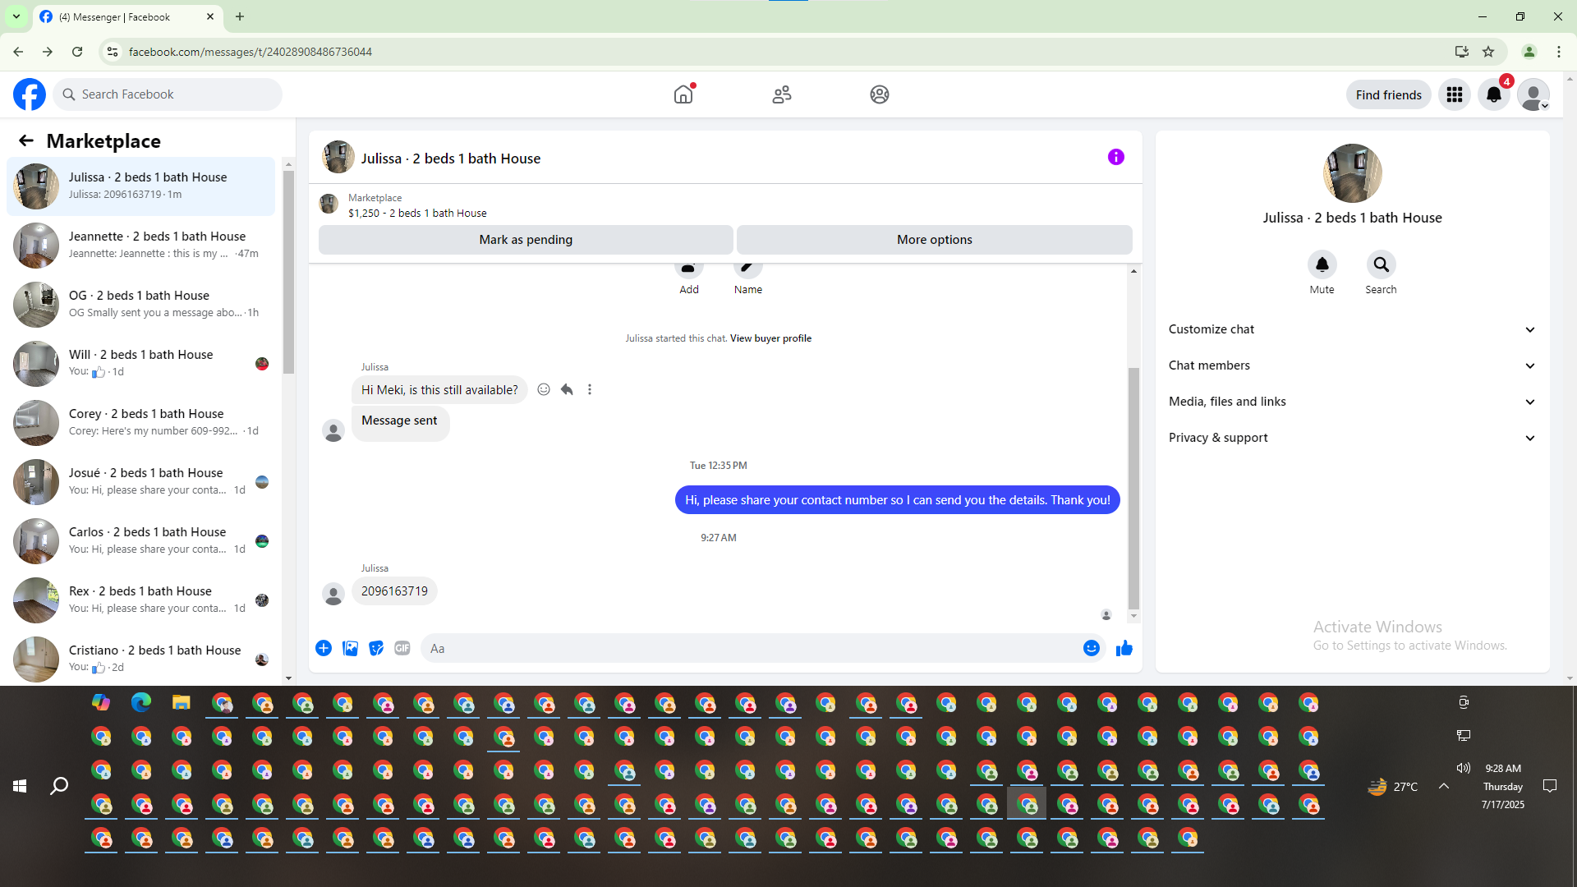Open more actions plus icon in composer

pyautogui.click(x=324, y=648)
